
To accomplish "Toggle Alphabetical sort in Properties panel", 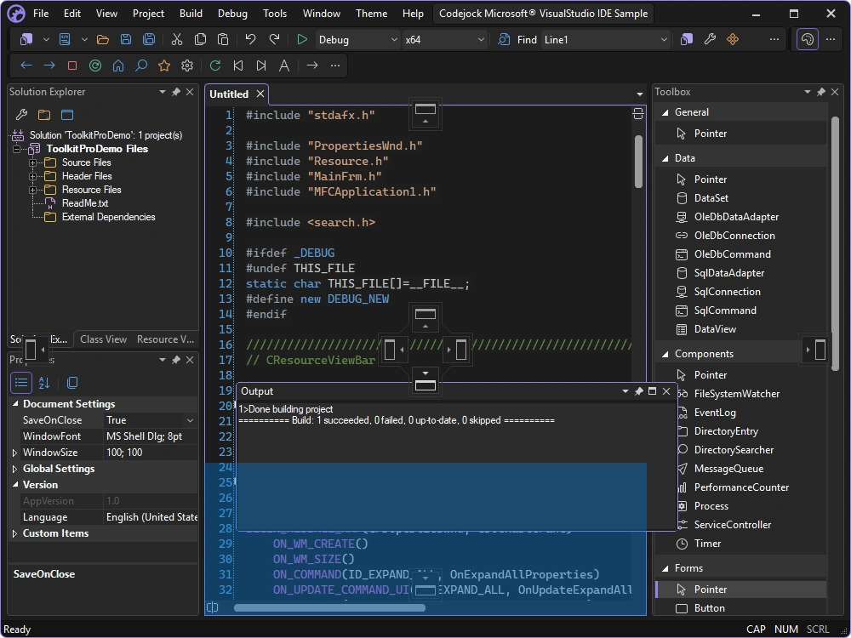I will click(x=44, y=383).
